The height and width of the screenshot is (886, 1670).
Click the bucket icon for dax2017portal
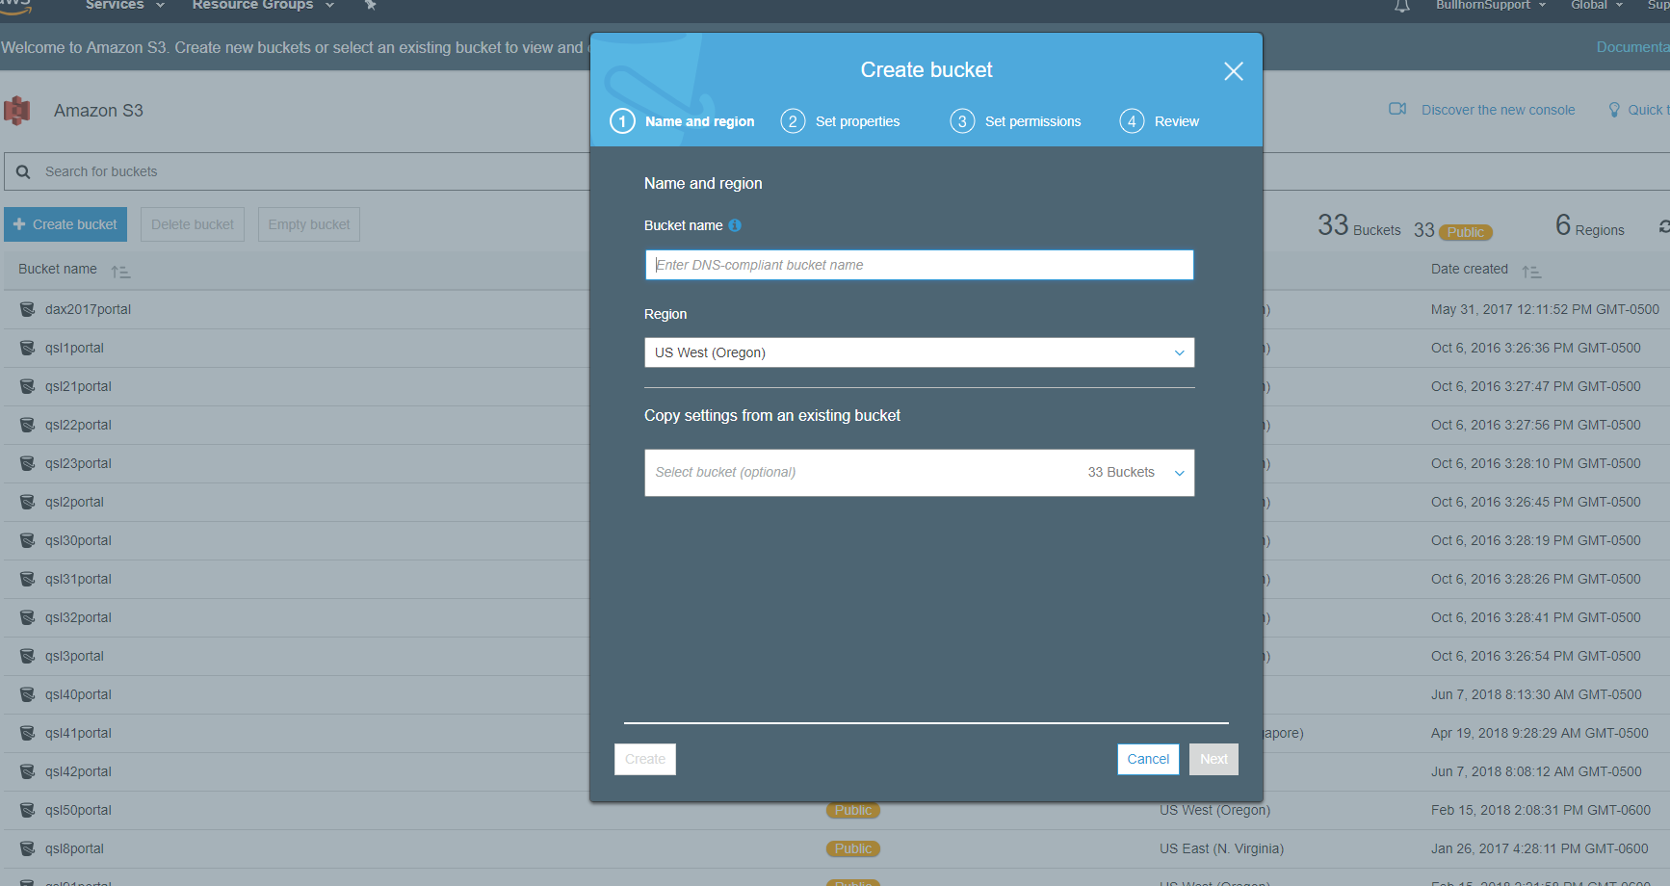[27, 309]
